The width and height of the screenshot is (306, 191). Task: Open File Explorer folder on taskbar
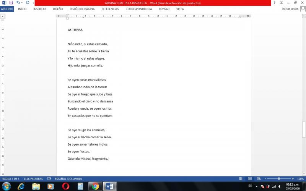click(36, 186)
